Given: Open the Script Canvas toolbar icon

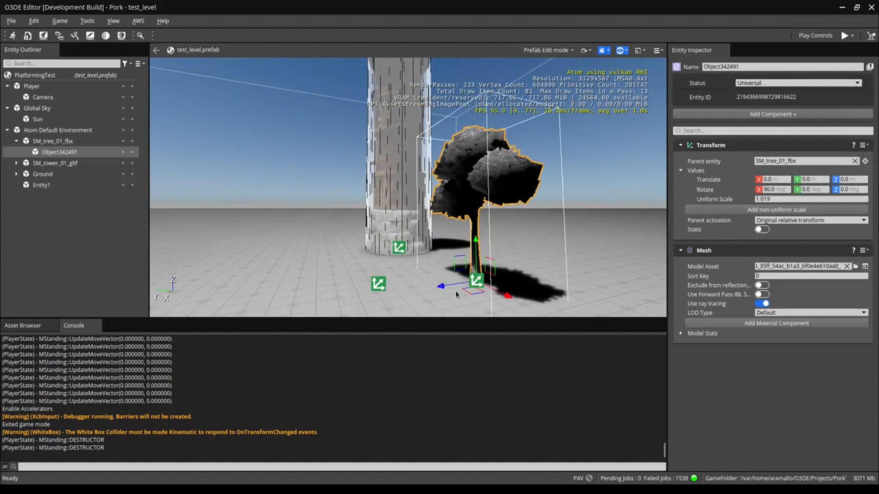Looking at the screenshot, I should pos(59,35).
